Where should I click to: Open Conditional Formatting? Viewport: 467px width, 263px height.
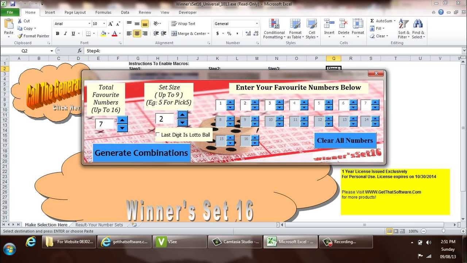pos(274,29)
